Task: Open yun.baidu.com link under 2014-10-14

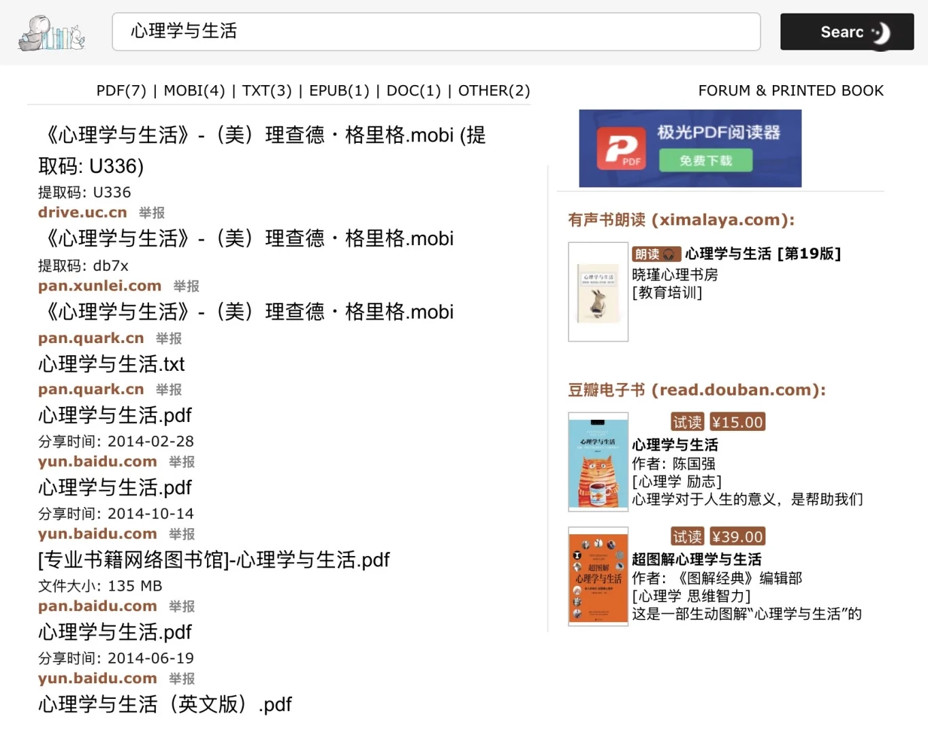Action: (97, 534)
